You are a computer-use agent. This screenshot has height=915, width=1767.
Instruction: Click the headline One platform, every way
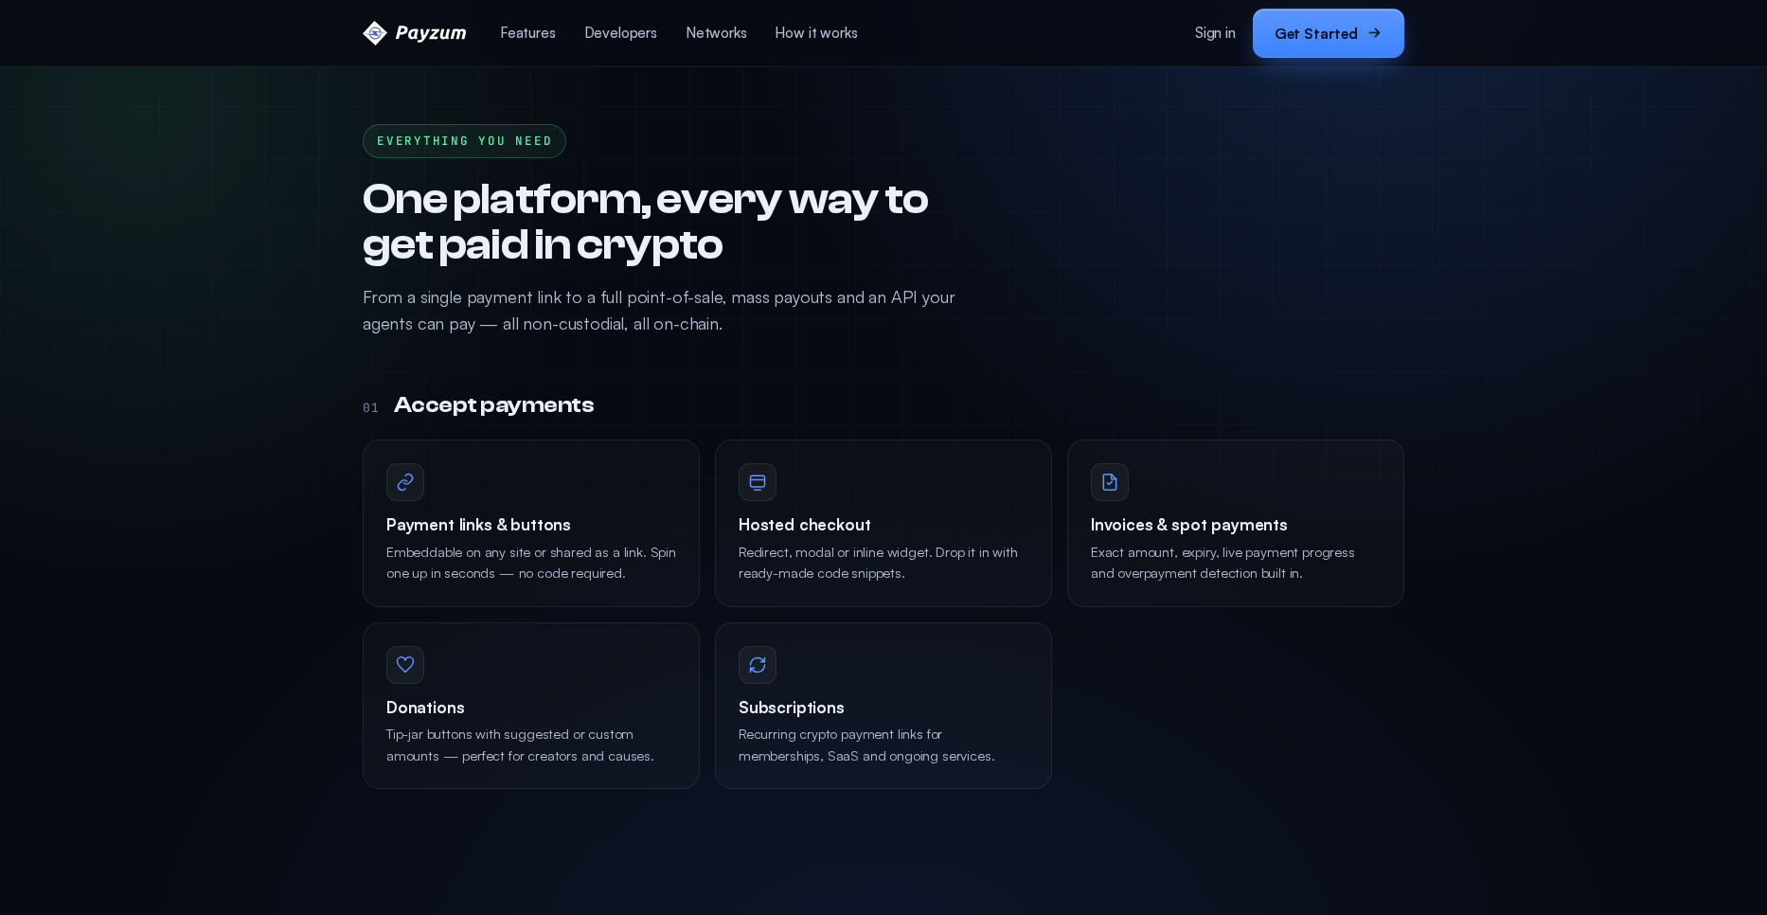pyautogui.click(x=645, y=223)
